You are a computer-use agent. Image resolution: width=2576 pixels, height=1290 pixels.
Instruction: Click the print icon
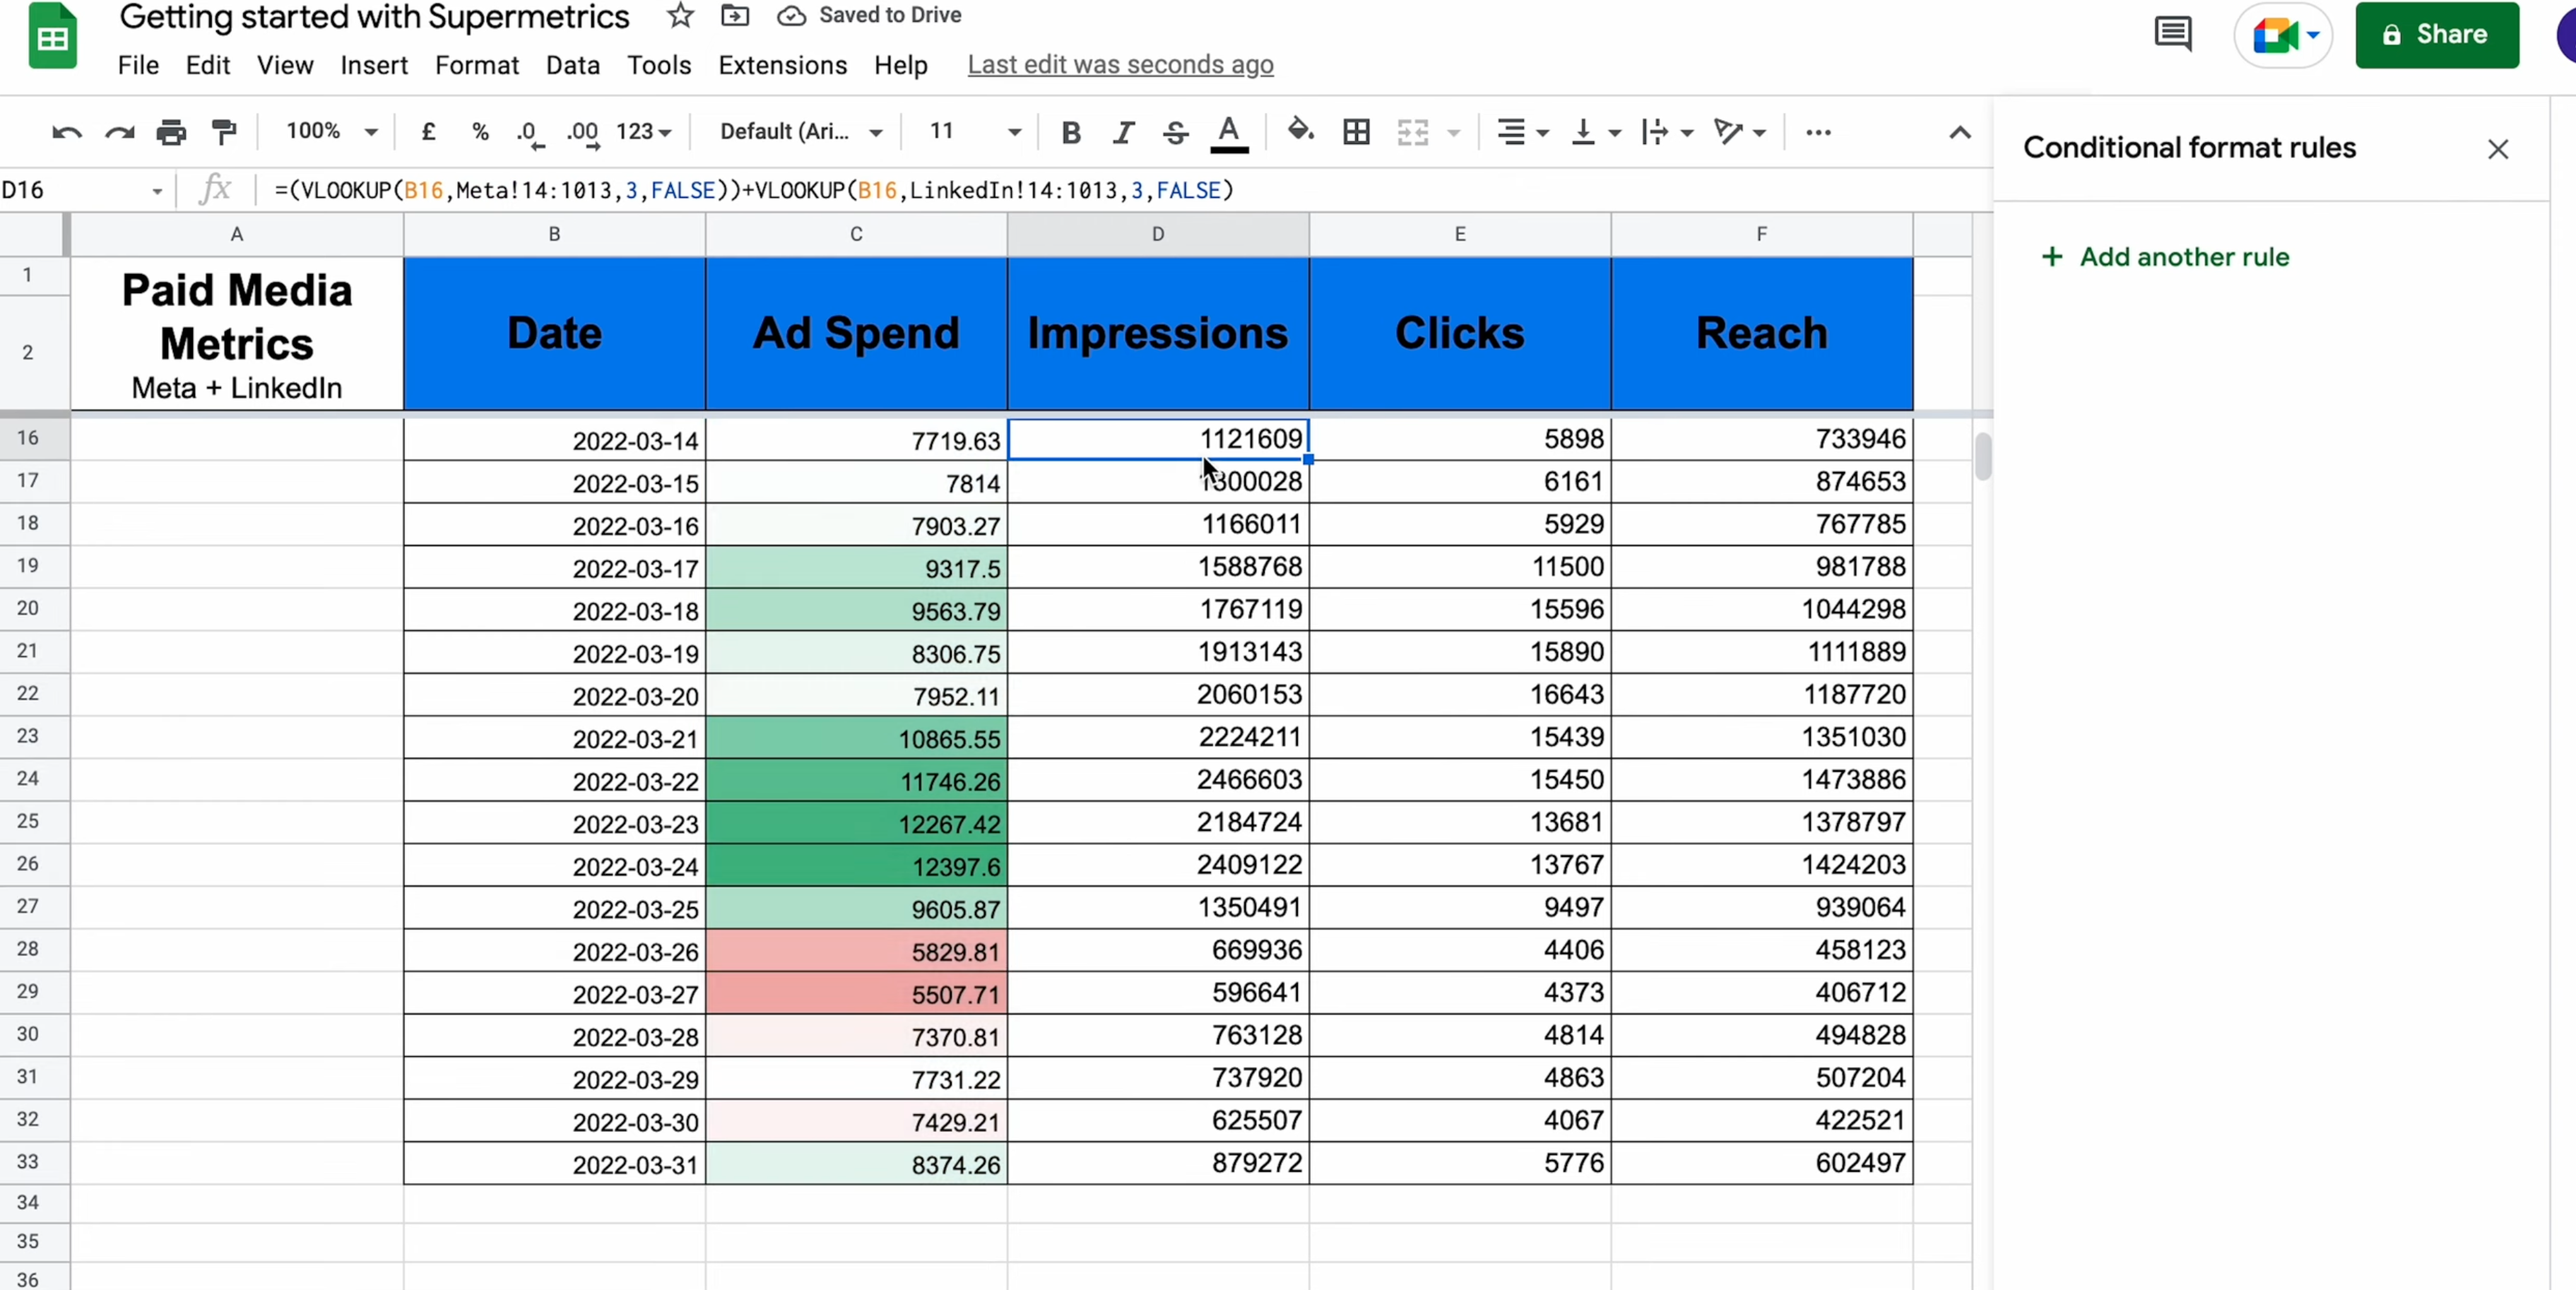point(171,132)
